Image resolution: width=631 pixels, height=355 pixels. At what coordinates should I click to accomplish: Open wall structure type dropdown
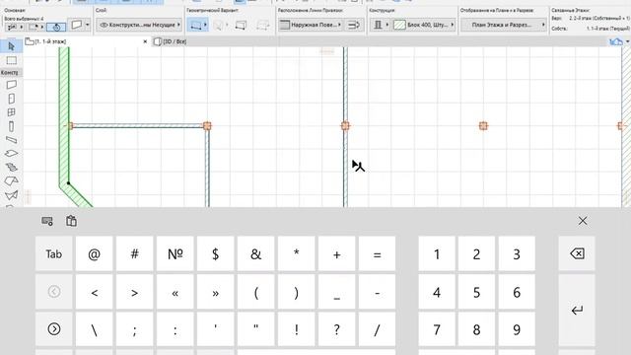(381, 25)
